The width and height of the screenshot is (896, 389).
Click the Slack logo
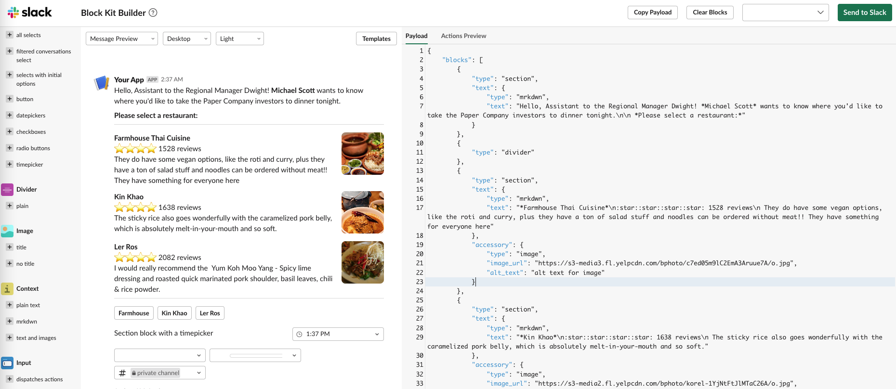30,13
